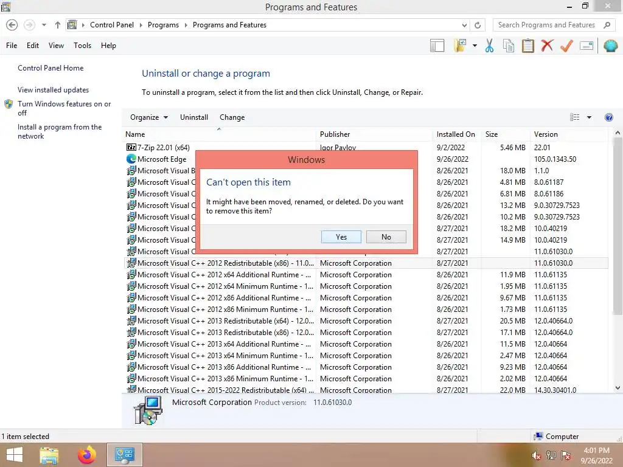Sort by the Publisher column header
This screenshot has width=623, height=467.
pos(374,134)
